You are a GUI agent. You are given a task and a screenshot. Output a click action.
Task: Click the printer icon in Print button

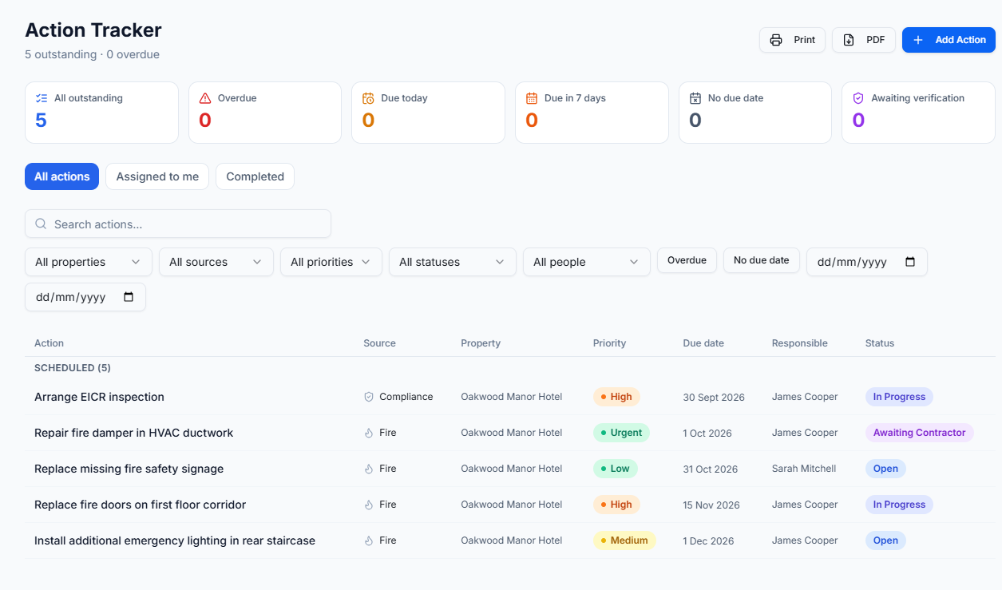[x=775, y=40]
